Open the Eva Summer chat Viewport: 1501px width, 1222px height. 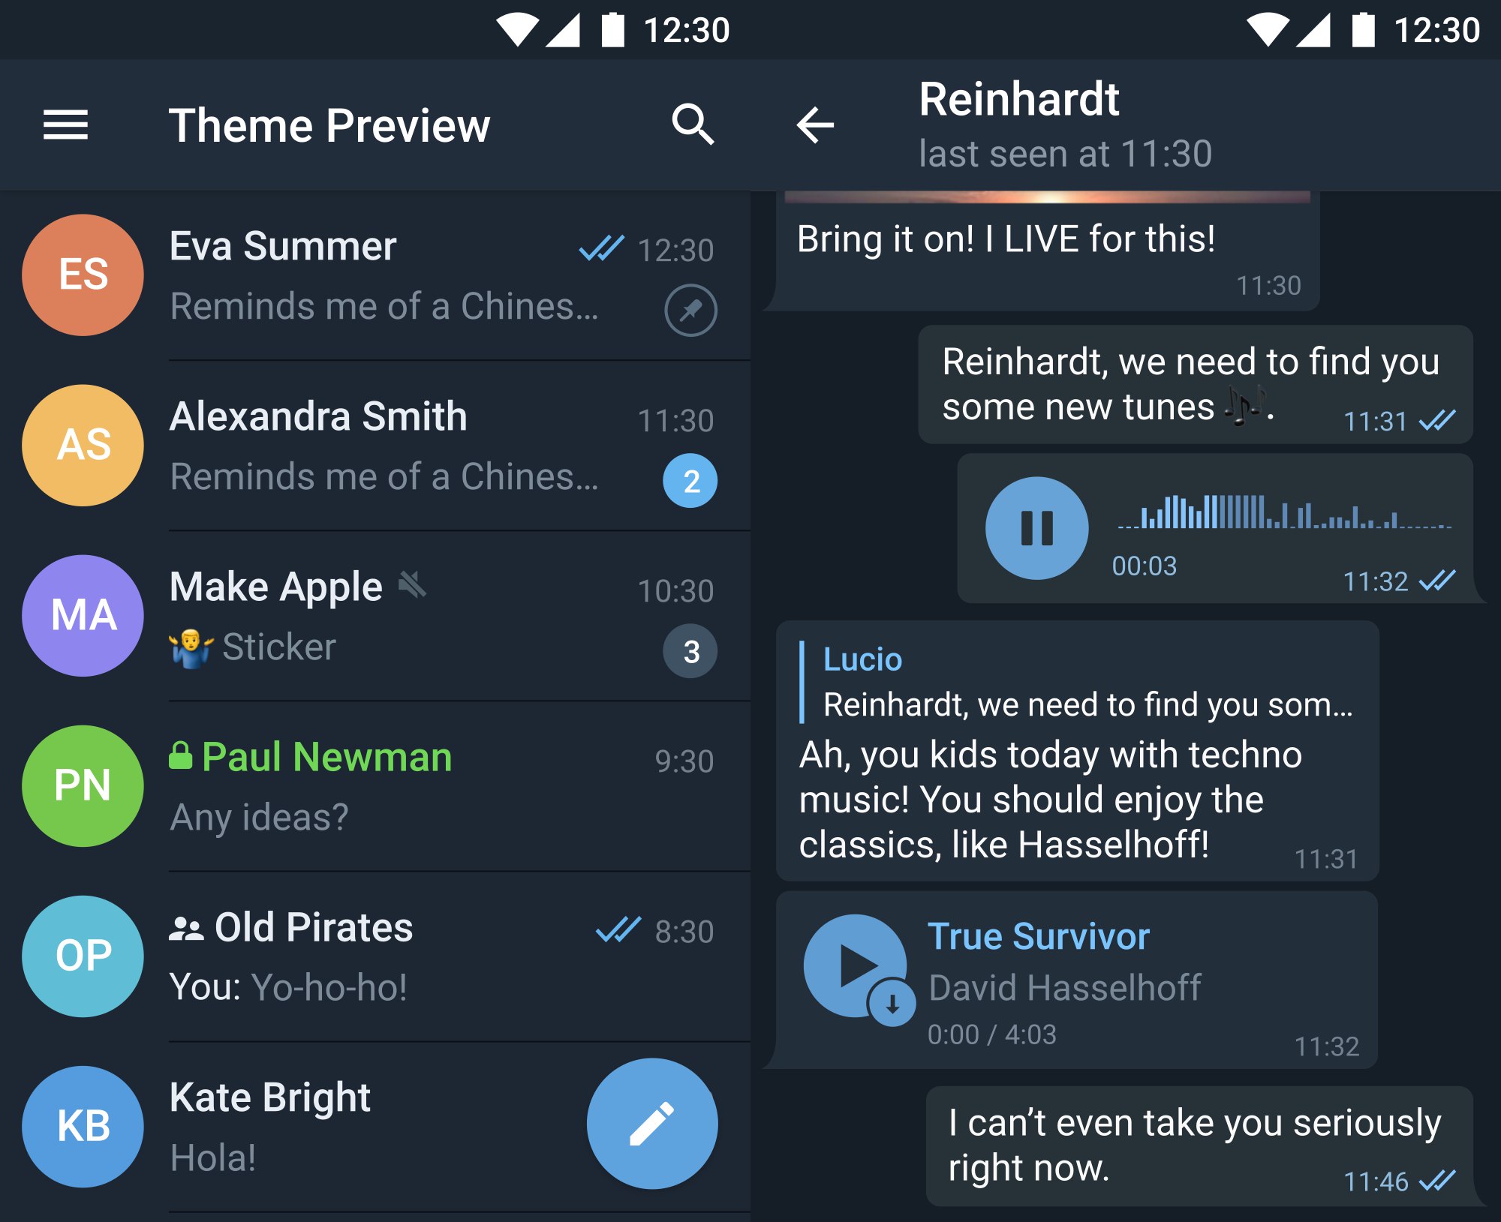(x=375, y=275)
